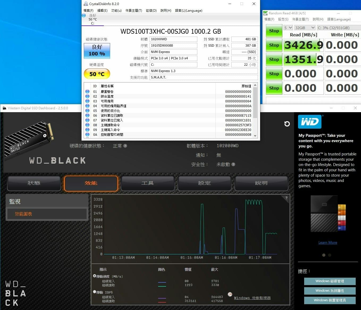Switch to second ad carousel dot
The height and width of the screenshot is (310, 361).
click(x=330, y=255)
